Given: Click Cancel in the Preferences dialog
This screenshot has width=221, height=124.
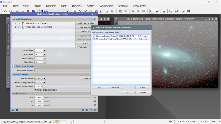Looking at the screenshot, I should pyautogui.click(x=143, y=92).
